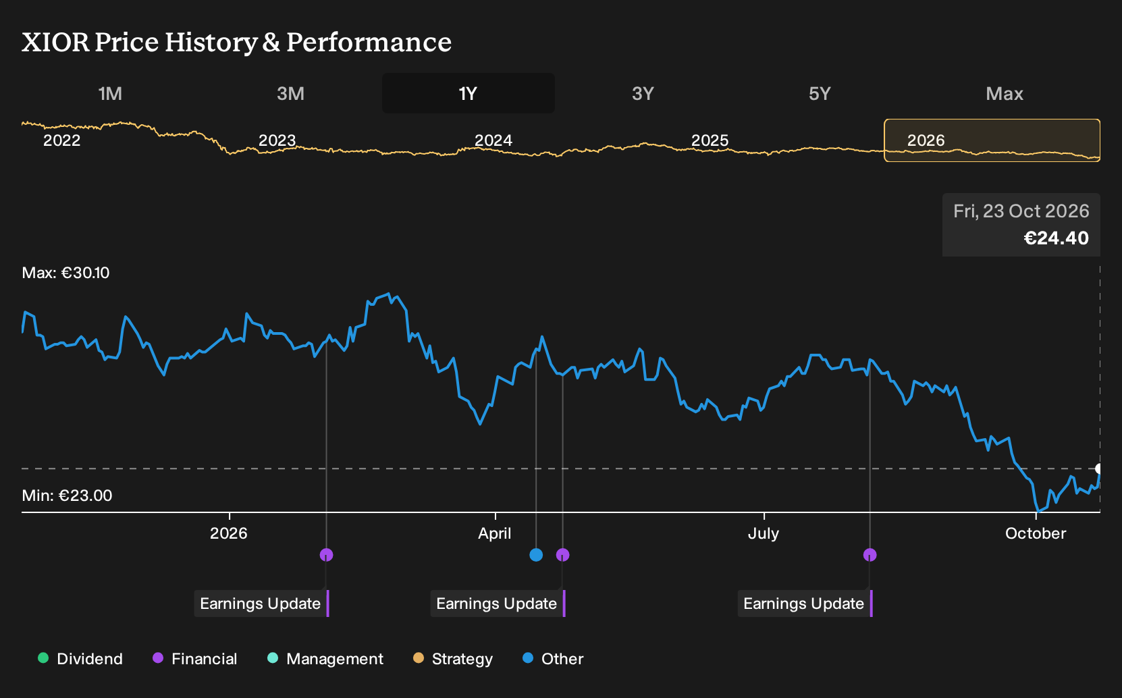The image size is (1122, 698).
Task: Click the white current price point on chart
Action: pyautogui.click(x=1099, y=468)
